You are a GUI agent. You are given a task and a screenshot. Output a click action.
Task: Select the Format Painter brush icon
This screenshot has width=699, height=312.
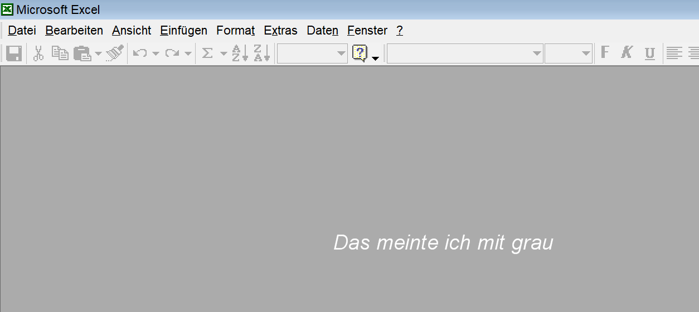click(x=114, y=53)
